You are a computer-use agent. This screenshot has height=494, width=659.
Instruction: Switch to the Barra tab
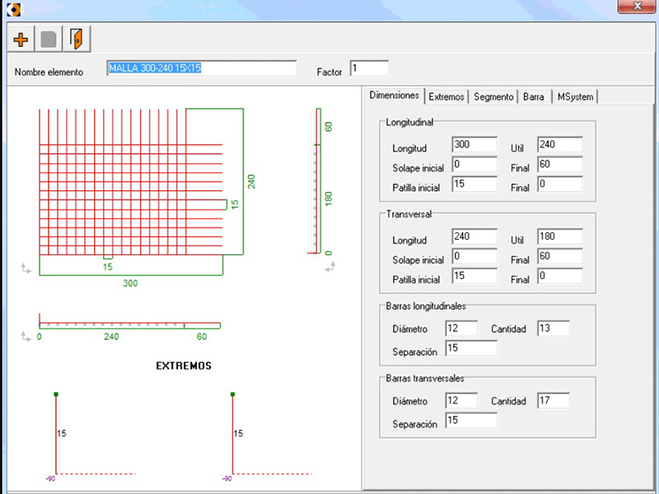click(534, 96)
